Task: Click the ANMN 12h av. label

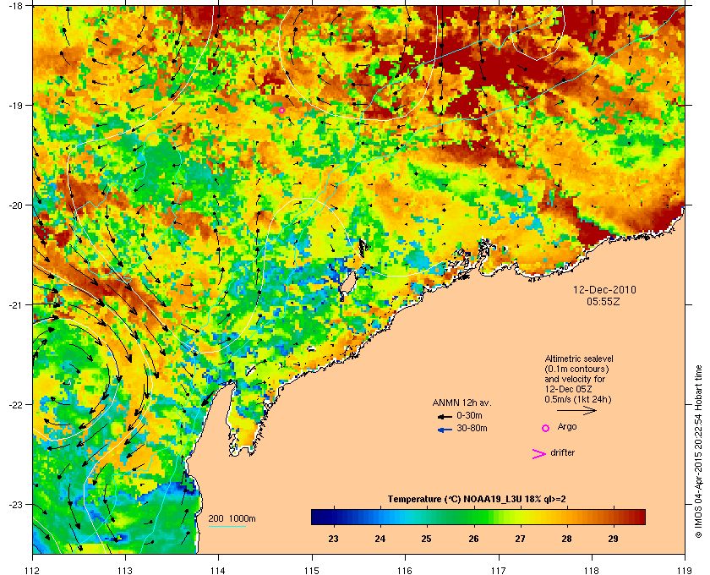Action: coord(461,402)
